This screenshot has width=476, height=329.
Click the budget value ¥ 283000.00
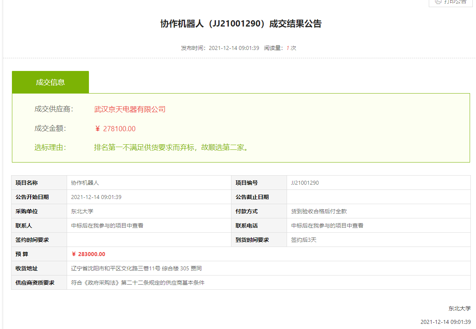point(89,254)
